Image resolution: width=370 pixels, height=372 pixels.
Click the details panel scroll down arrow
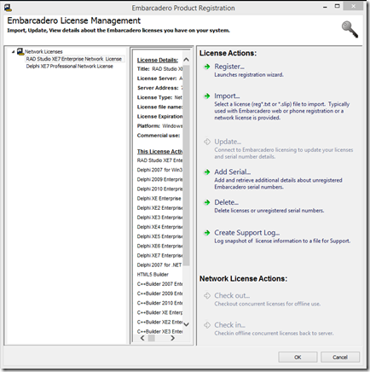(186, 324)
